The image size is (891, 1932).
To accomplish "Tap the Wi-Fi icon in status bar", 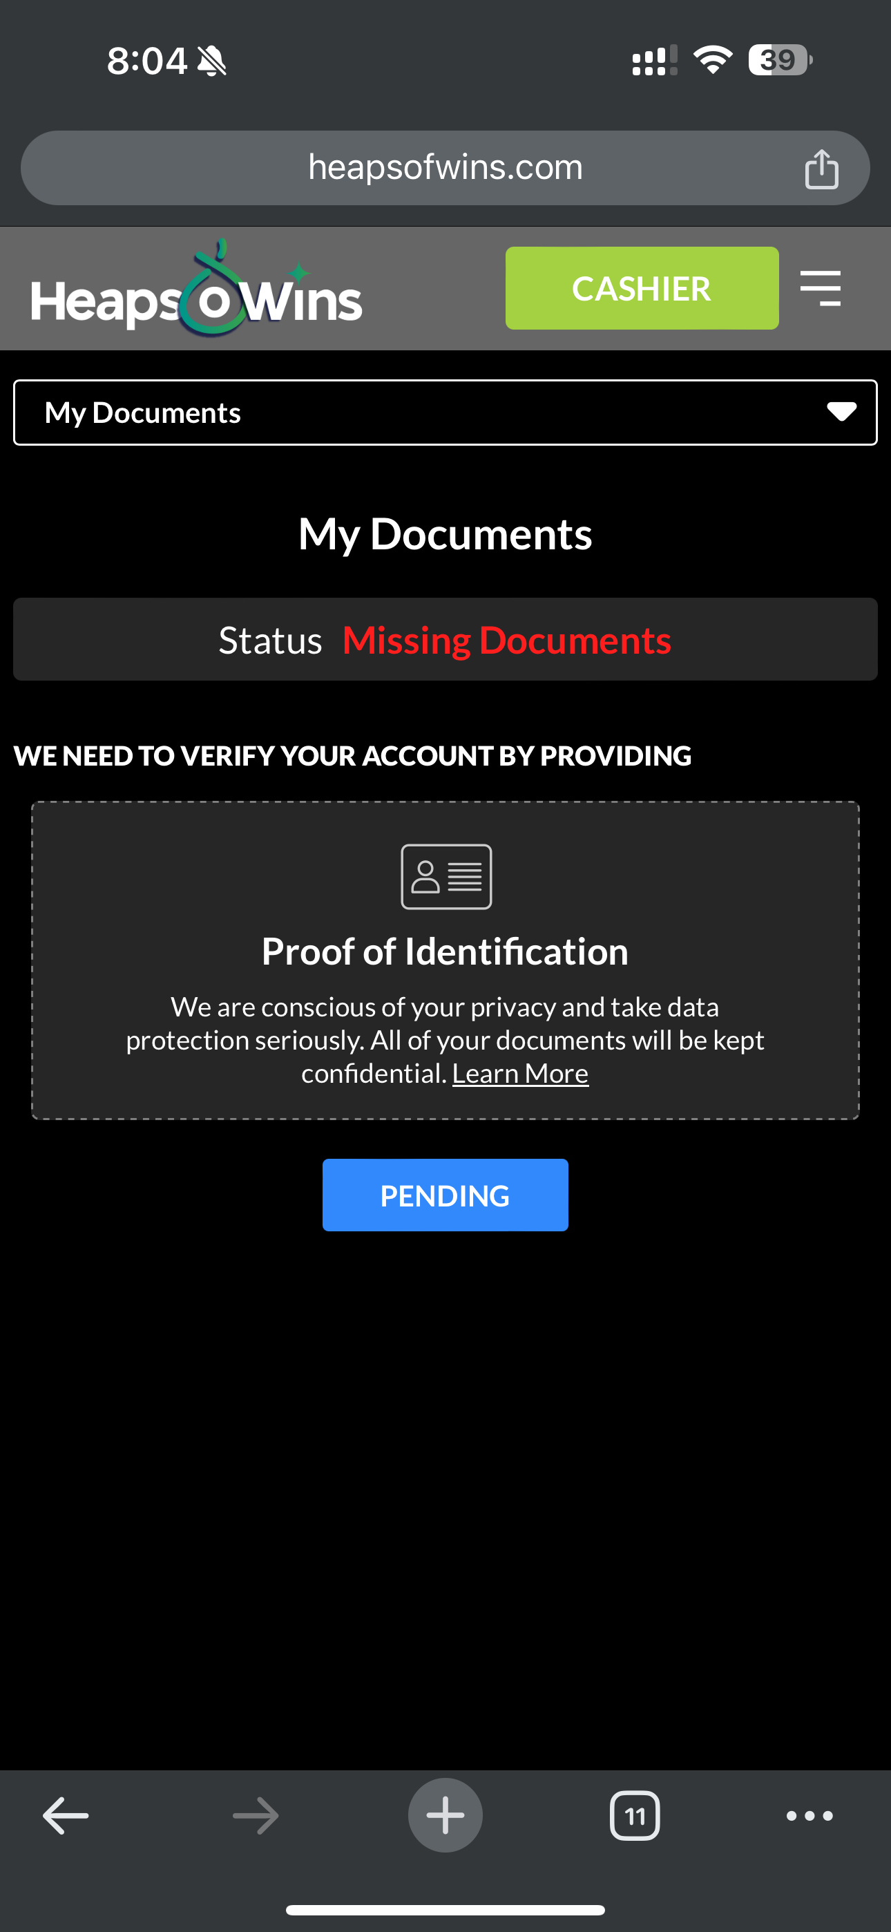I will [x=713, y=60].
